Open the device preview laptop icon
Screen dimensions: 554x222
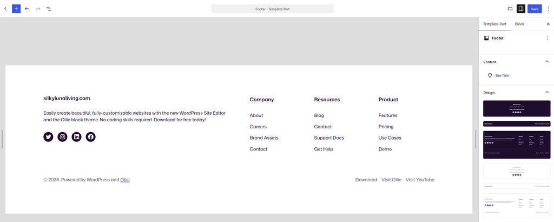pos(510,9)
